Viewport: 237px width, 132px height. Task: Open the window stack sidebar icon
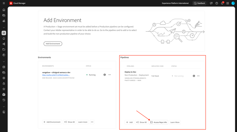coord(4,72)
